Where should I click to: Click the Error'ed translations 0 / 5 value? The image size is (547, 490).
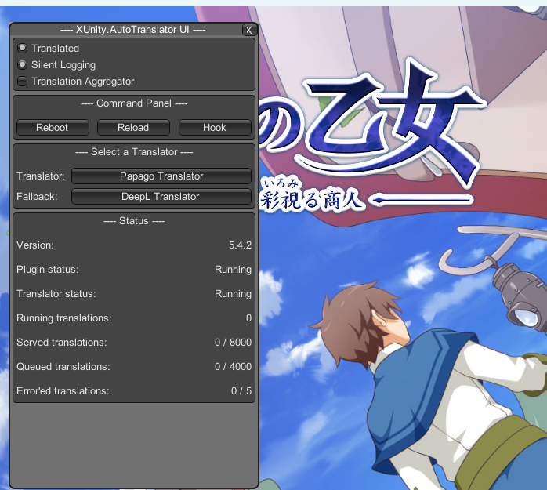241,391
